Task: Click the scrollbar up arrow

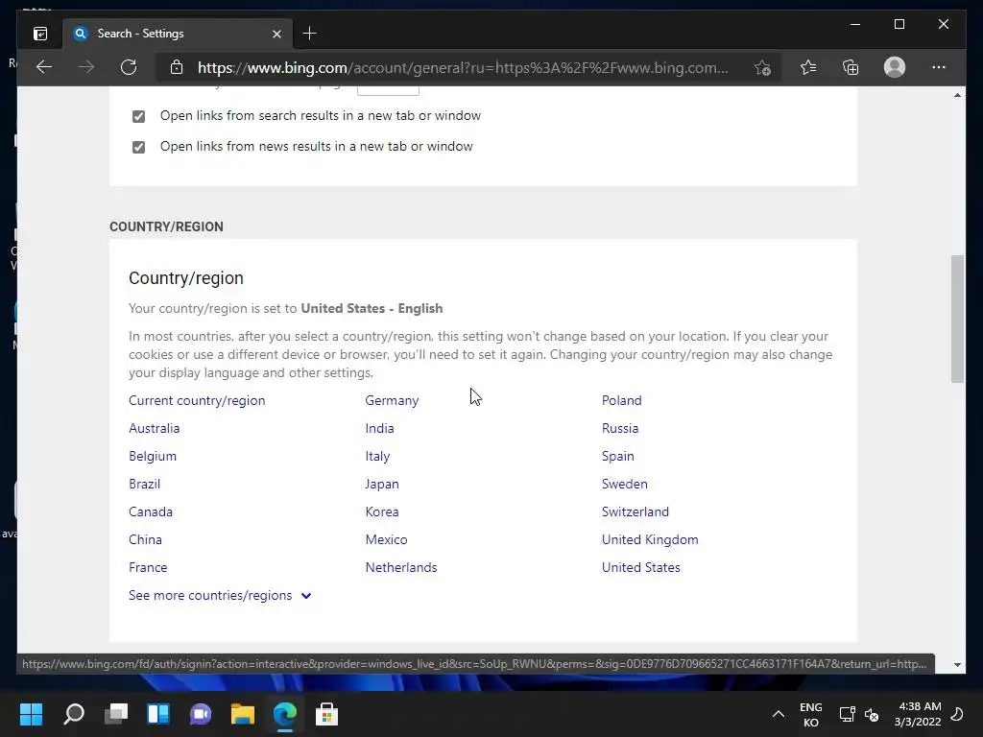Action: click(957, 95)
